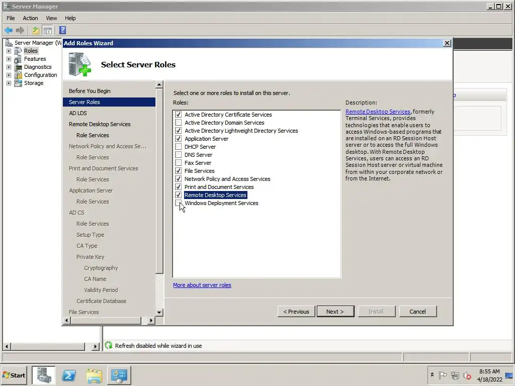Screen dimensions: 515x386
Task: Click the refresh icon in status area
Action: click(109, 345)
